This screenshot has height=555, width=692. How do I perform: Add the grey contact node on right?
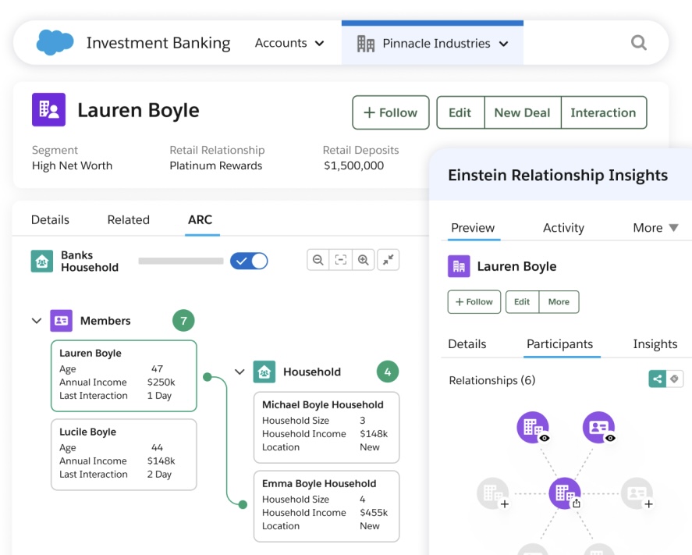pos(648,503)
